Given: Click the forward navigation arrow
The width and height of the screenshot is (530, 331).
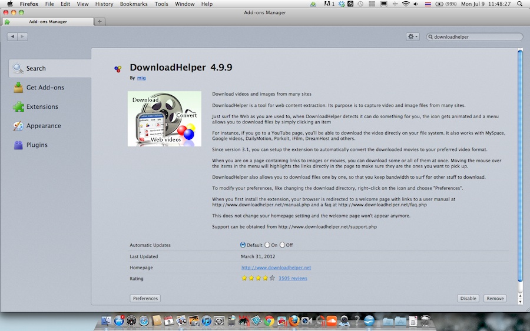Looking at the screenshot, I should 22,36.
